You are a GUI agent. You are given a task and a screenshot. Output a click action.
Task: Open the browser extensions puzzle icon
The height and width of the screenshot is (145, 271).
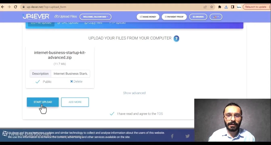pyautogui.click(x=220, y=7)
